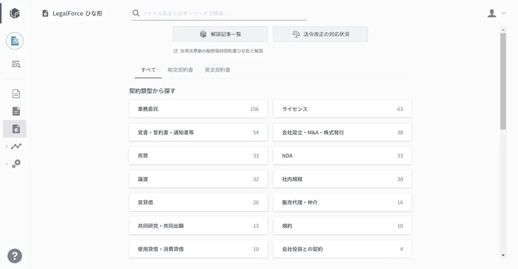Open the analytics line chart icon

16,146
